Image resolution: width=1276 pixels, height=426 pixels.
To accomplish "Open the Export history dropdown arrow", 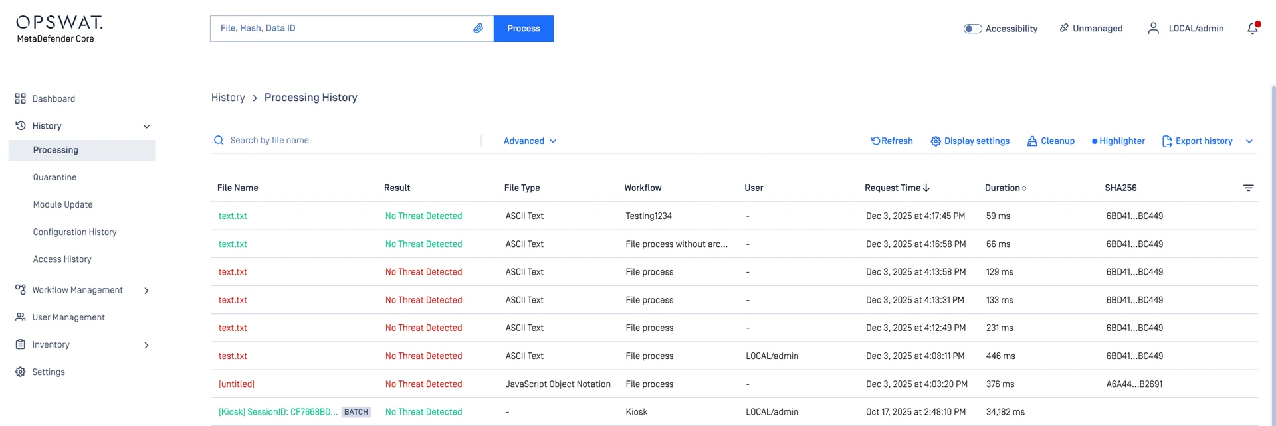I will [x=1249, y=141].
